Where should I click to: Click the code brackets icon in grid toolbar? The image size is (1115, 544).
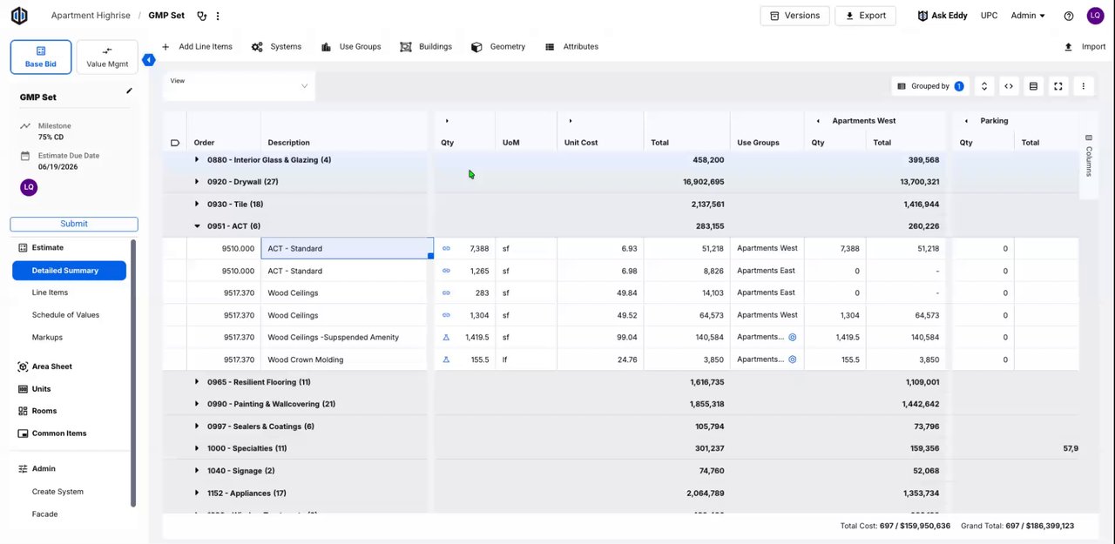point(1009,86)
